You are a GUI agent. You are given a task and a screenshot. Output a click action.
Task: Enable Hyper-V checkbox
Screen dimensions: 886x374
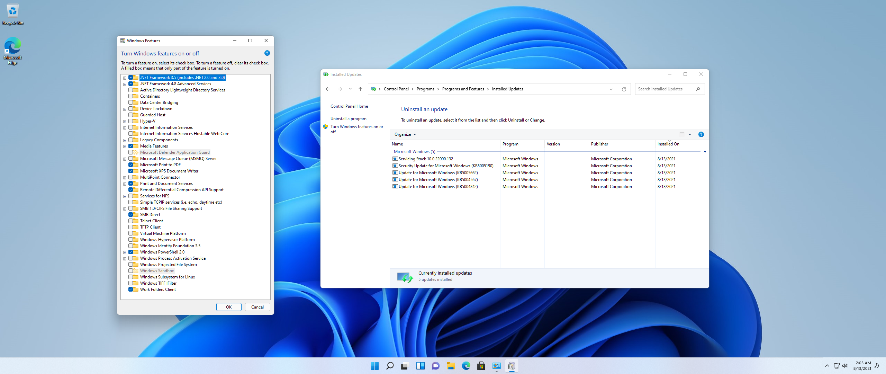pos(131,121)
